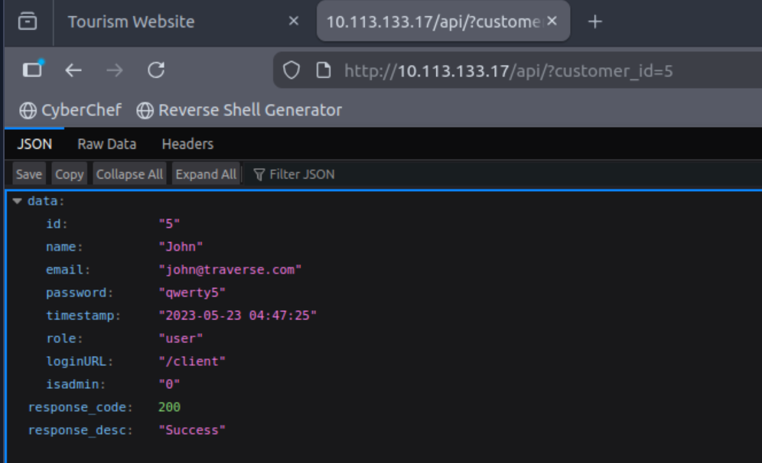This screenshot has height=463, width=762.
Task: Open a new browser tab
Action: (x=594, y=22)
